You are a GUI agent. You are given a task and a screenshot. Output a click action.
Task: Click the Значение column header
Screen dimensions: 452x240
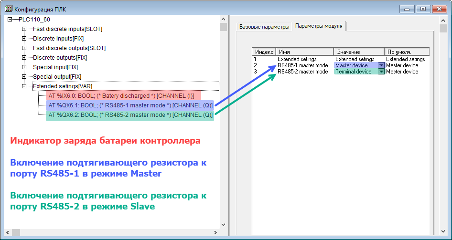click(358, 52)
